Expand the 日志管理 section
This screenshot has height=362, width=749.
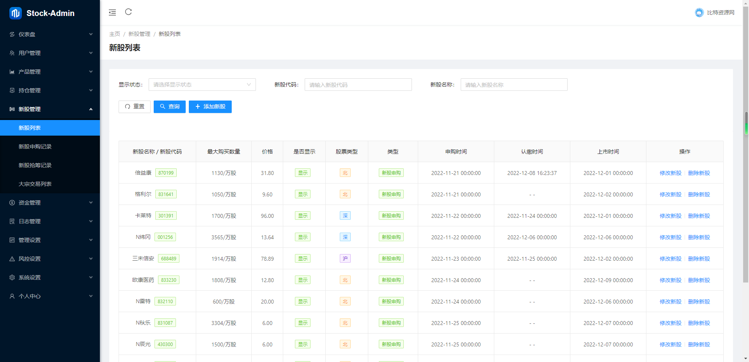[x=50, y=221]
